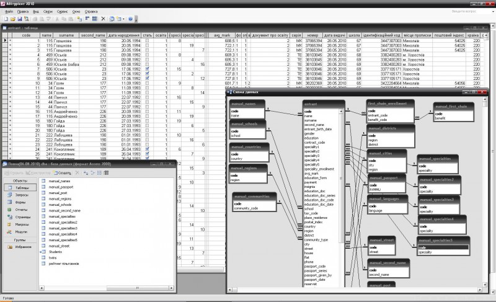Click the Save floppy disk icon
Screen dimensions: 496x302
[x=20, y=19]
